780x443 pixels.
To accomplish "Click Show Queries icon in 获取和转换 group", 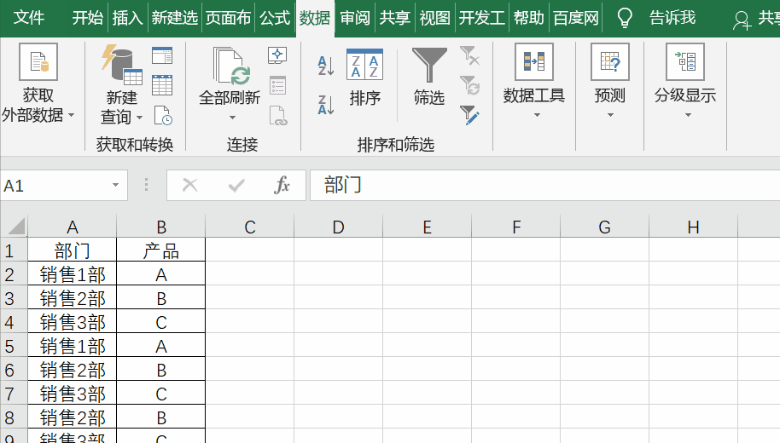I will tap(162, 55).
